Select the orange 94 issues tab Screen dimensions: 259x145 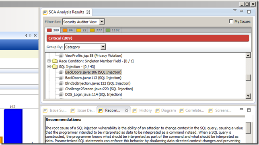[x=68, y=30]
